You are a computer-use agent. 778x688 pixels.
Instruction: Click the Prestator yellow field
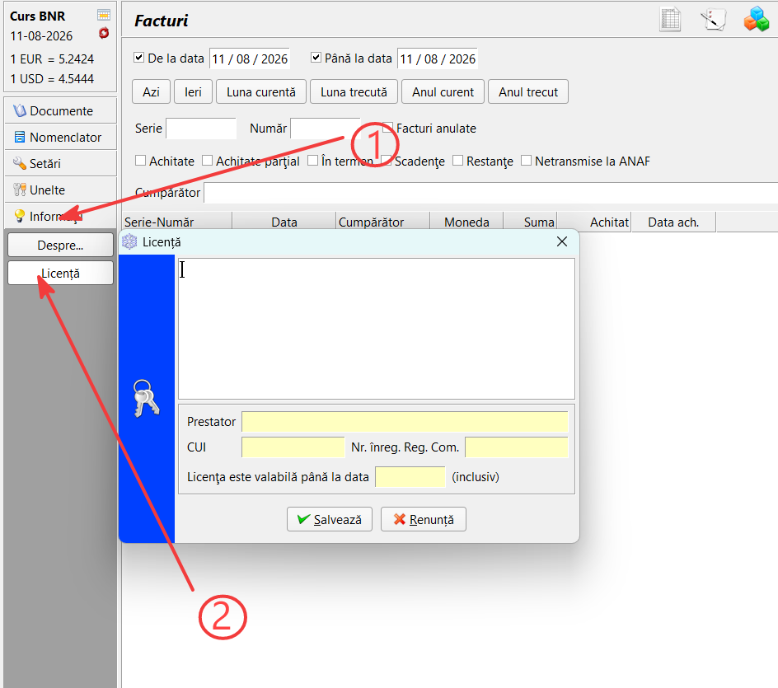pos(405,422)
